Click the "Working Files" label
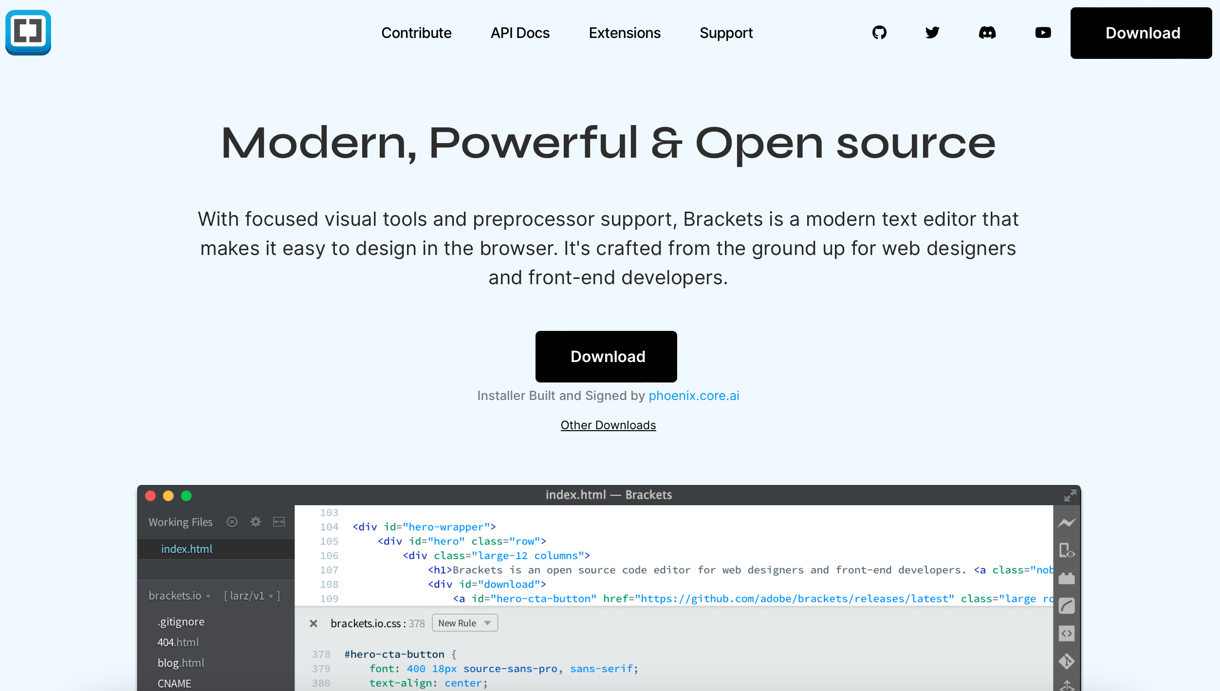 181,522
